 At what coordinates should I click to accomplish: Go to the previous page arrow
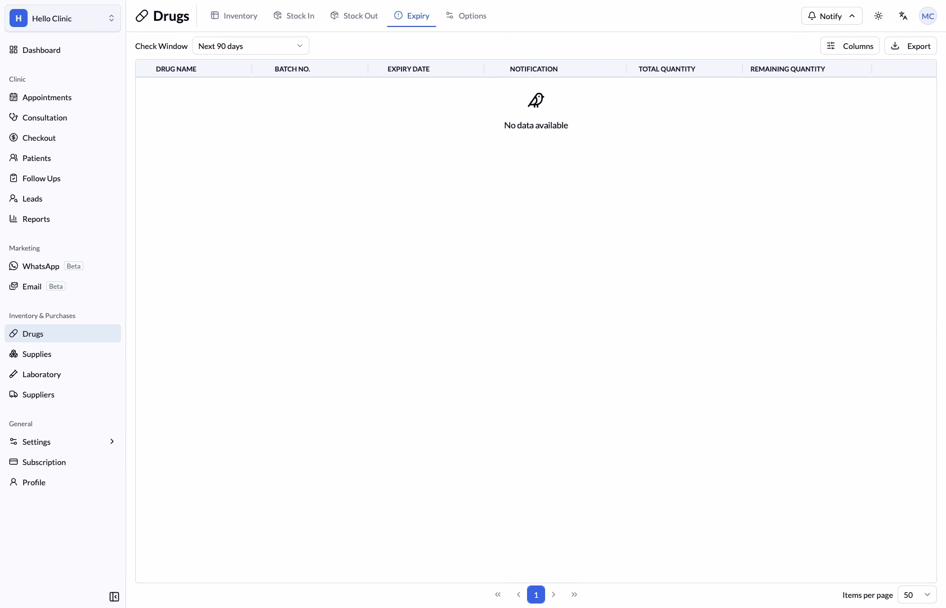click(519, 594)
